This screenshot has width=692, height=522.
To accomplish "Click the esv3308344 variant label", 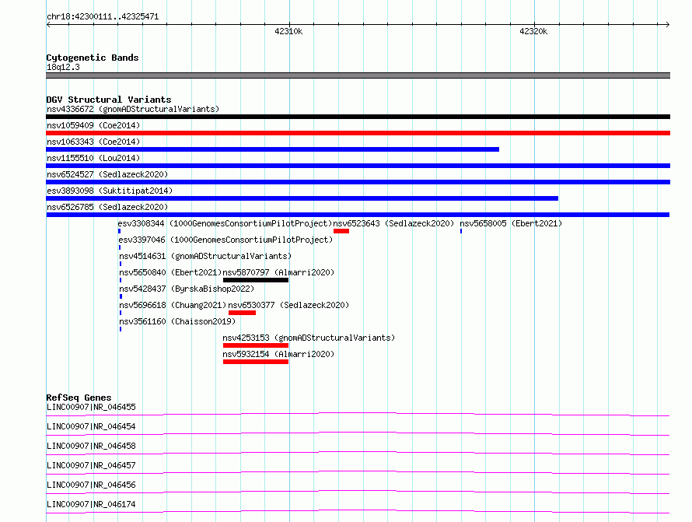I will click(x=225, y=223).
